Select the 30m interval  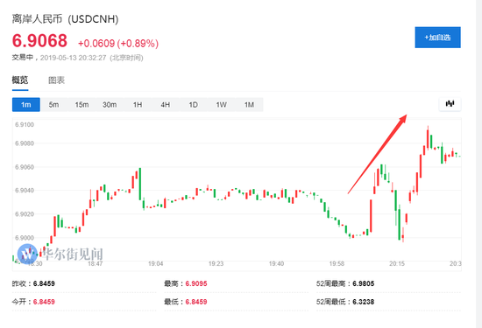tap(110, 105)
